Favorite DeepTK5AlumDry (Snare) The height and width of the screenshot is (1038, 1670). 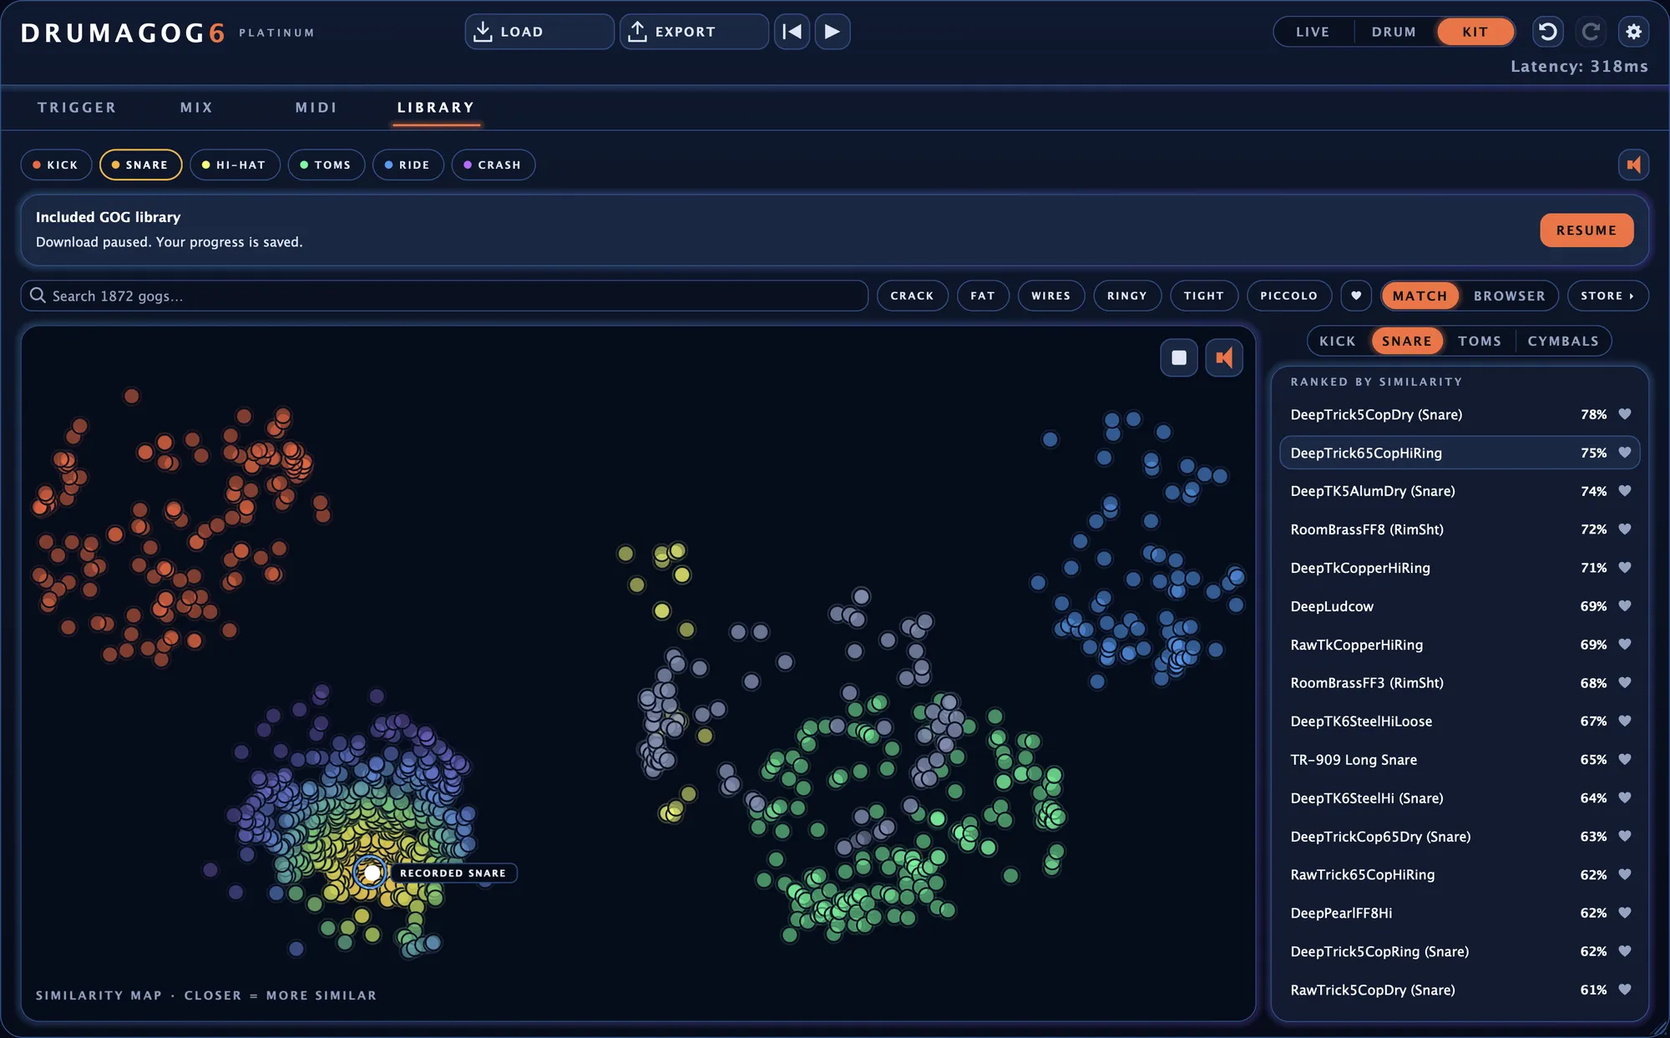1625,491
